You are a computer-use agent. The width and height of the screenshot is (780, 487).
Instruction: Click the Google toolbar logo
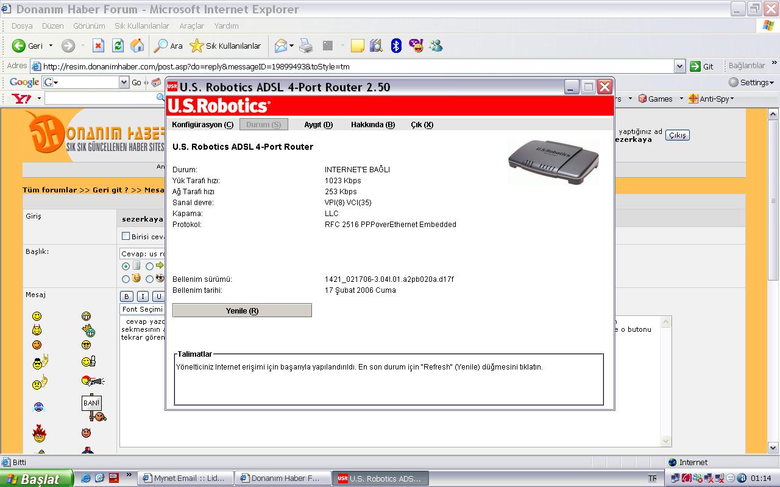click(24, 82)
